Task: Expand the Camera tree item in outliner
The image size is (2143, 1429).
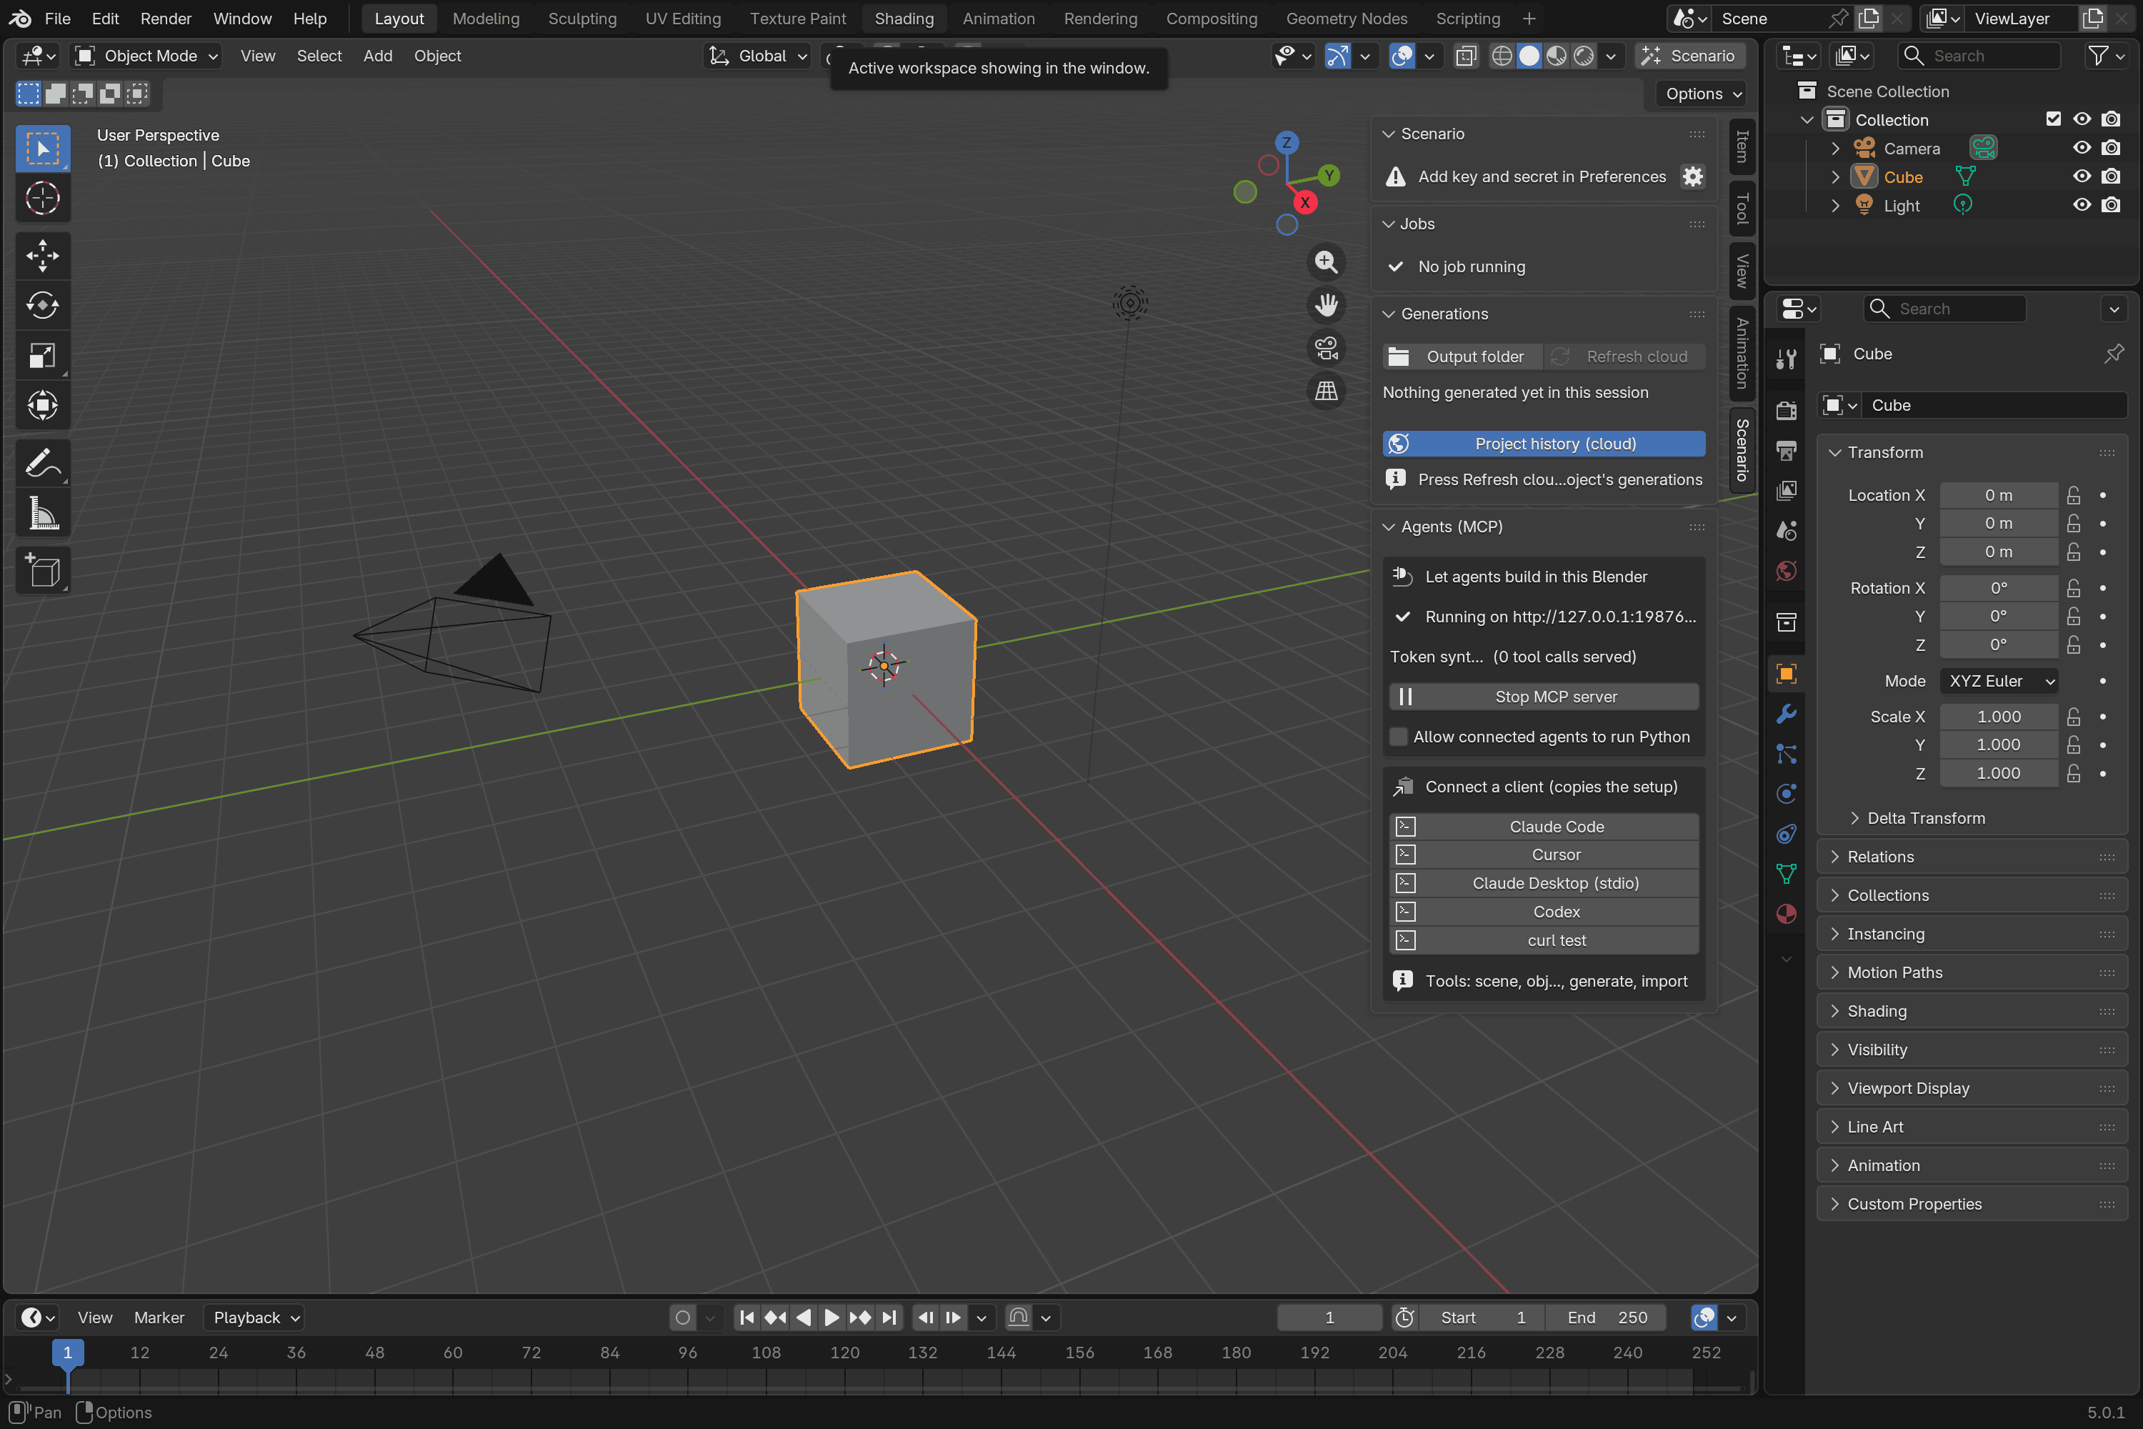Action: point(1835,149)
